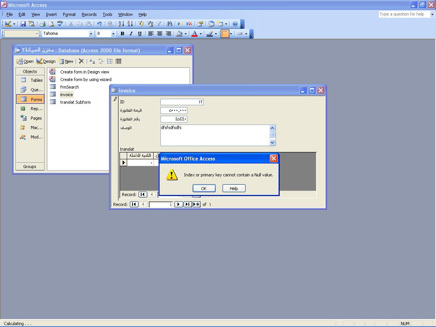This screenshot has width=436, height=327.
Task: Open the Format menu
Action: pos(69,14)
